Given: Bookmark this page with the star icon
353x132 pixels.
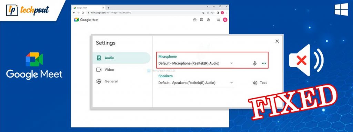Looking at the screenshot, I should [x=212, y=13].
